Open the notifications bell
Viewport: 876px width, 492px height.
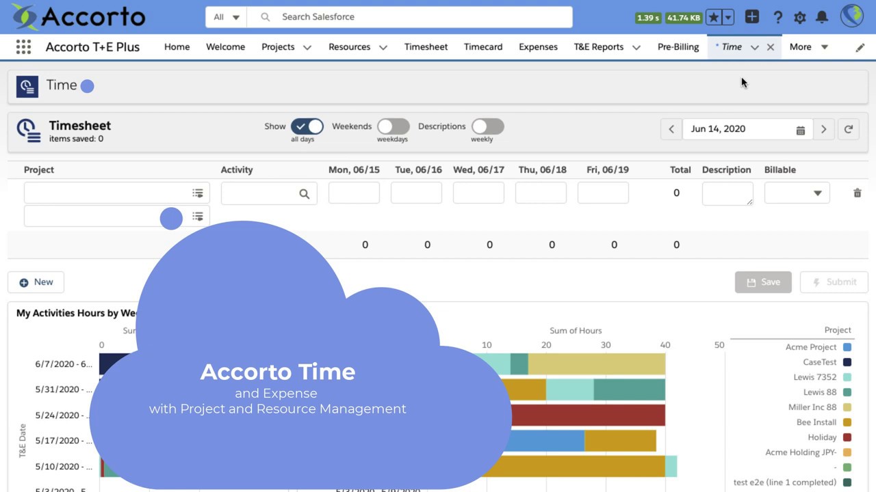point(822,17)
